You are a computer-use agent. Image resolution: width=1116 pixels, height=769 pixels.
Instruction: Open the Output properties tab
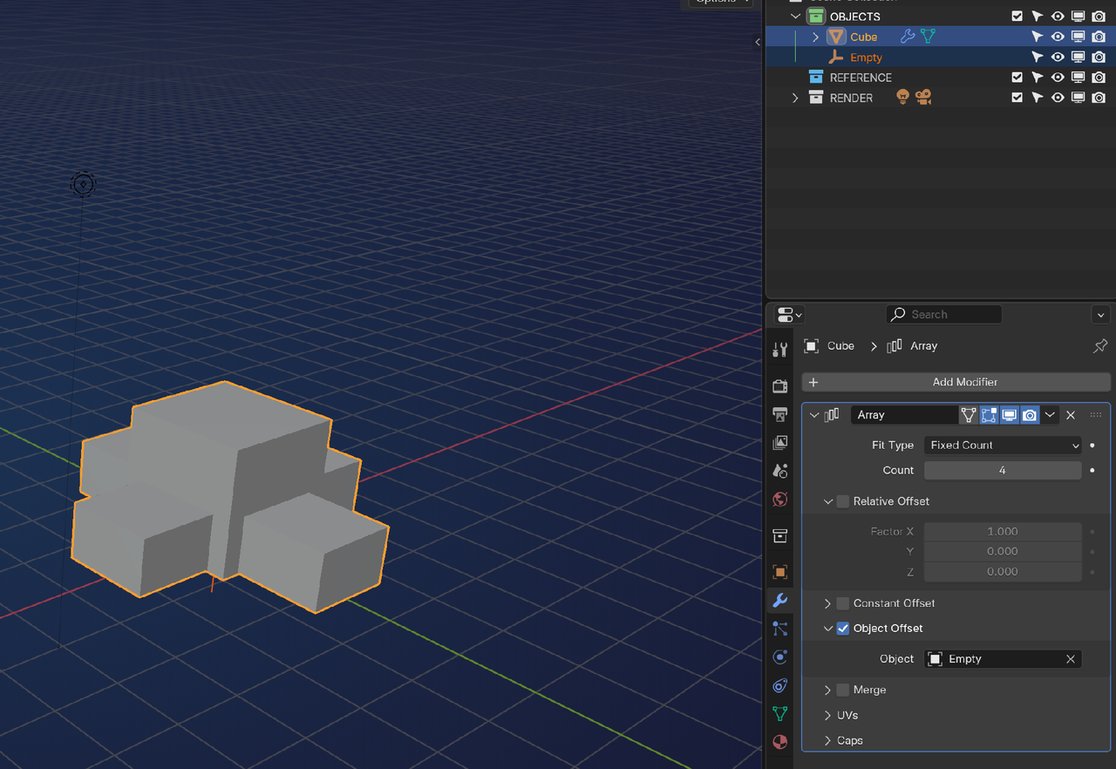(780, 414)
